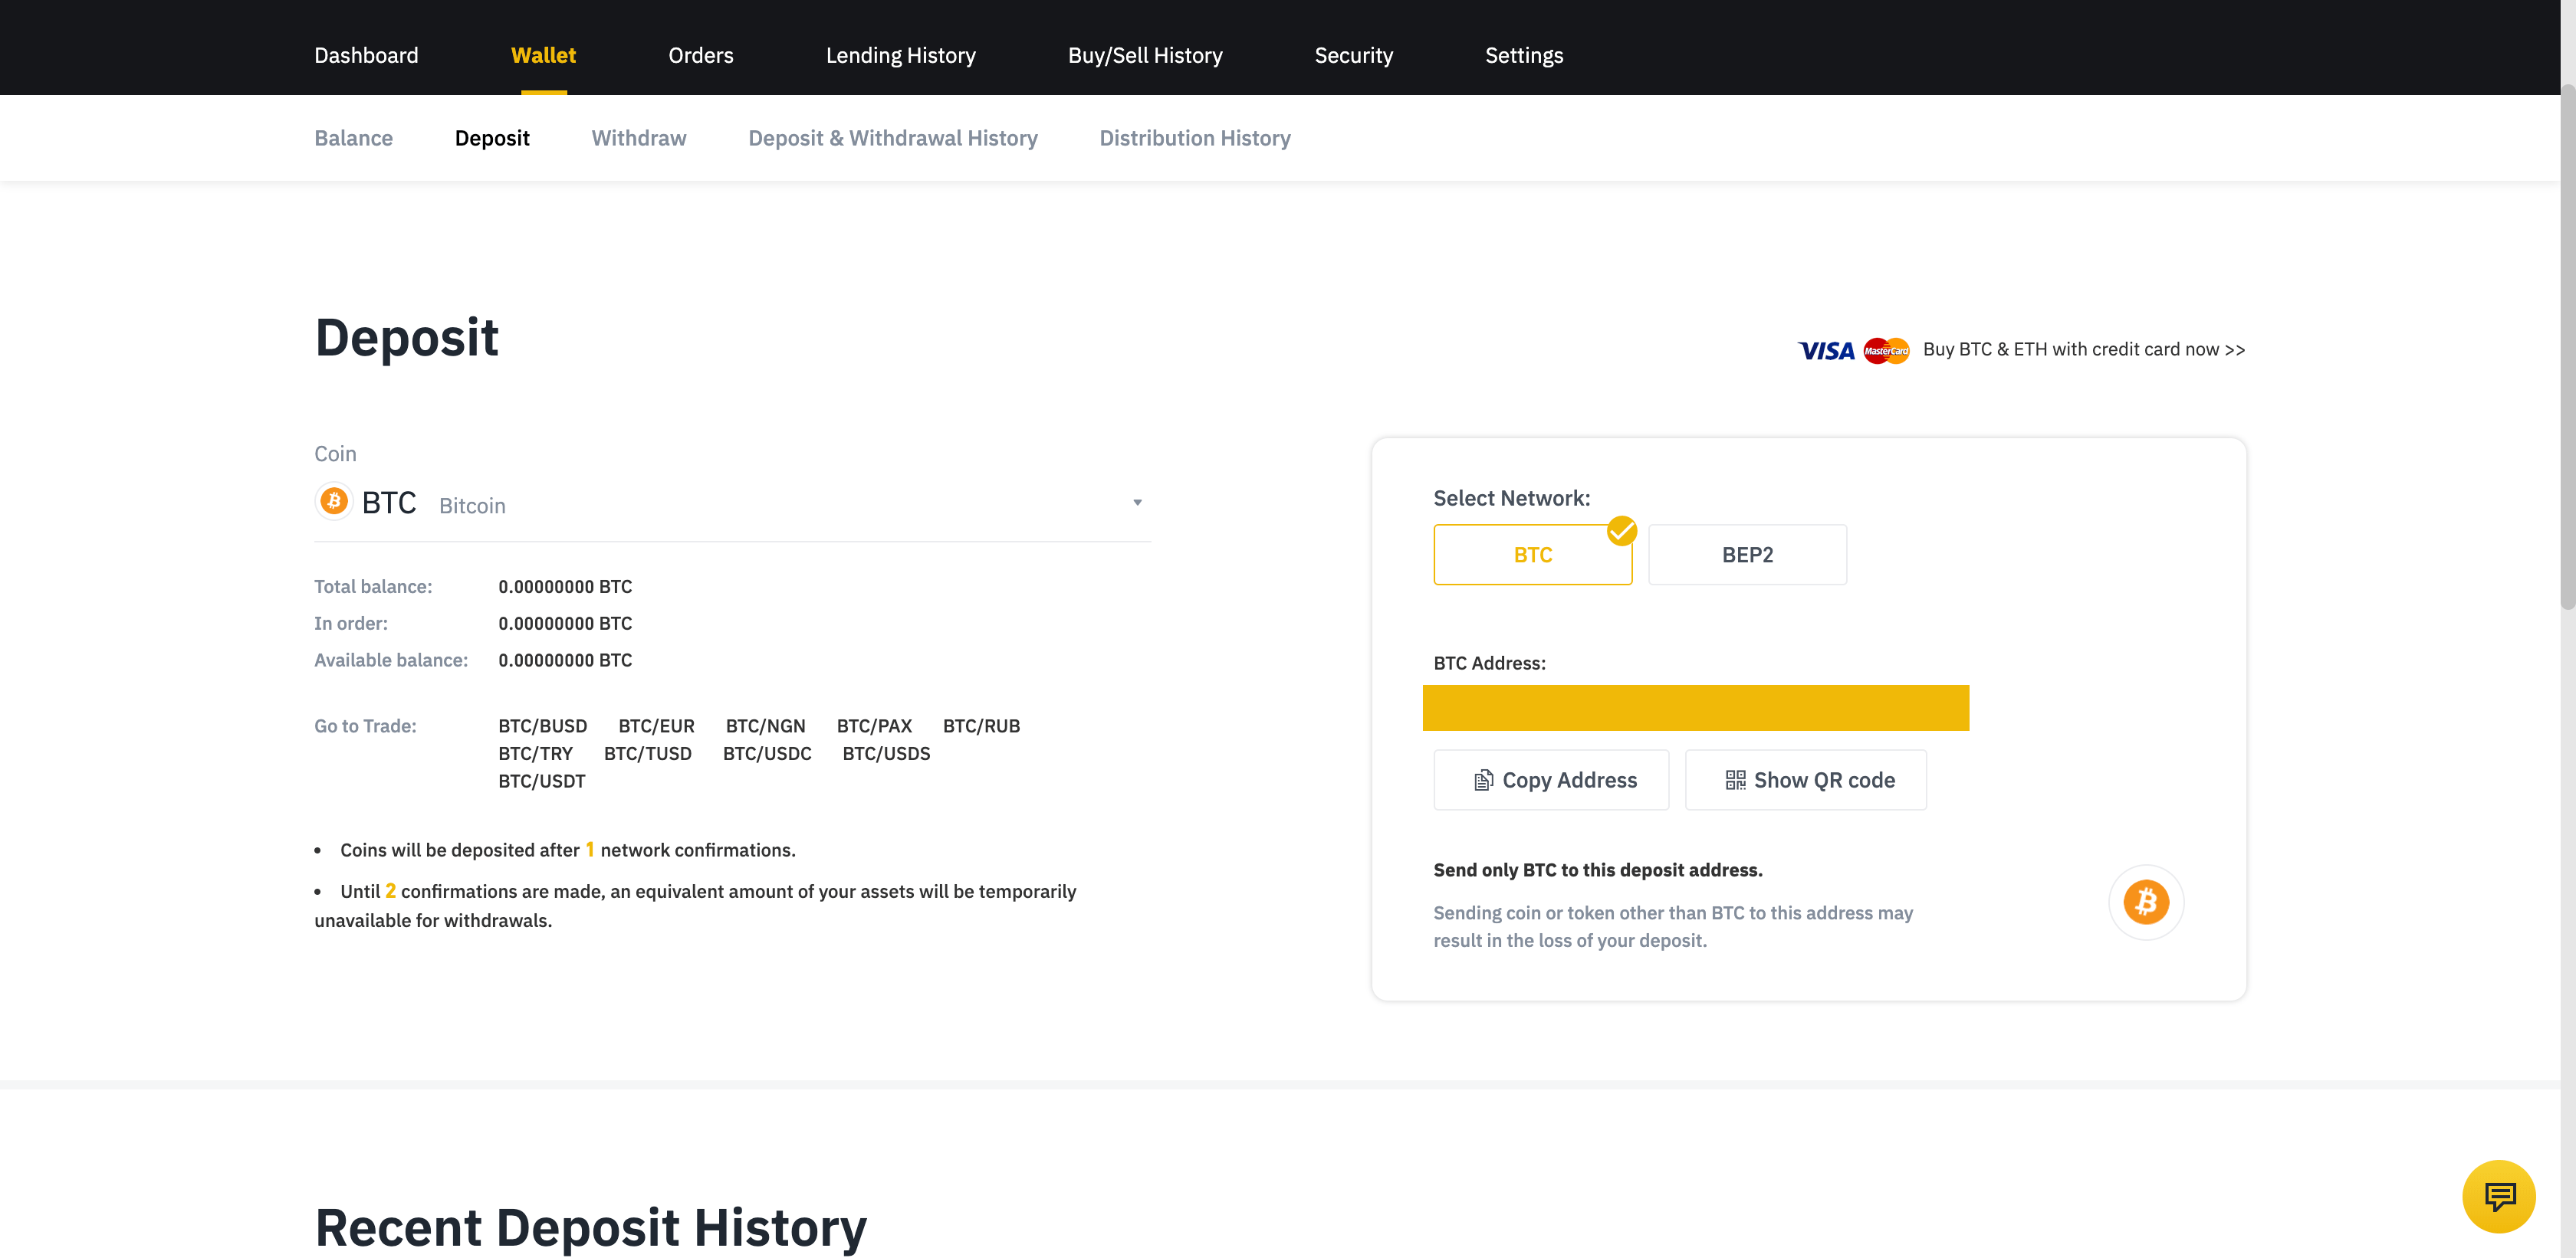2576x1258 pixels.
Task: Expand the Coin dropdown arrow
Action: pos(1137,503)
